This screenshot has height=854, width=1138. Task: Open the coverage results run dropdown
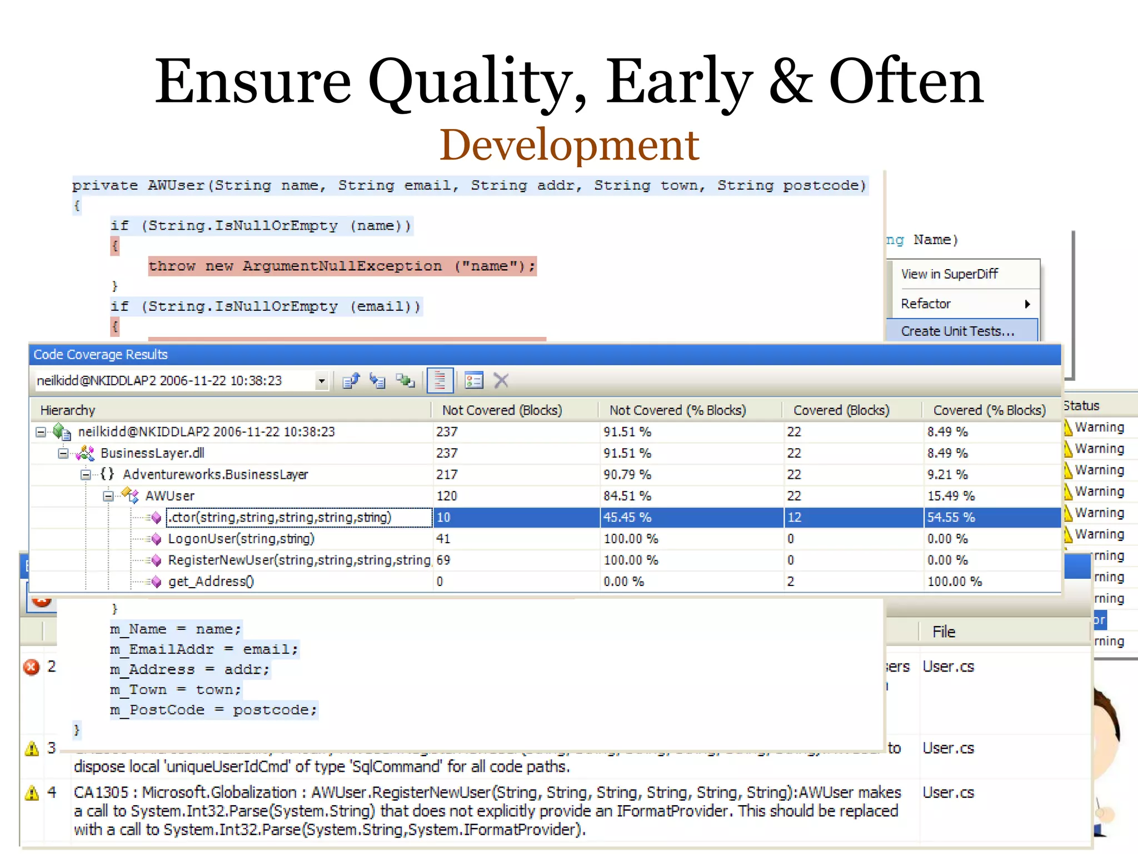coord(321,381)
